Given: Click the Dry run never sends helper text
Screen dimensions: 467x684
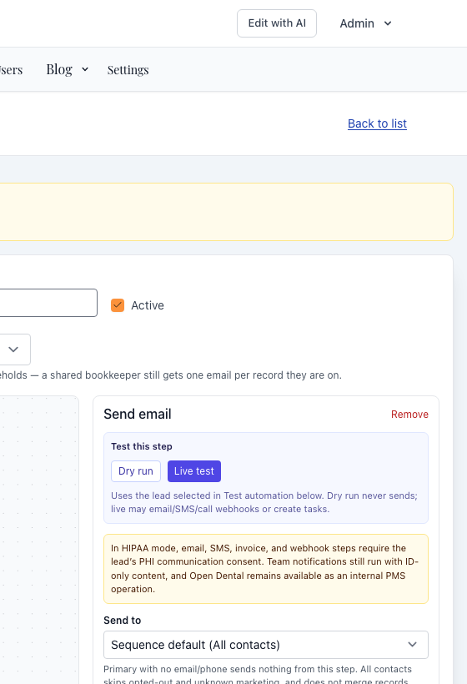Looking at the screenshot, I should (264, 502).
